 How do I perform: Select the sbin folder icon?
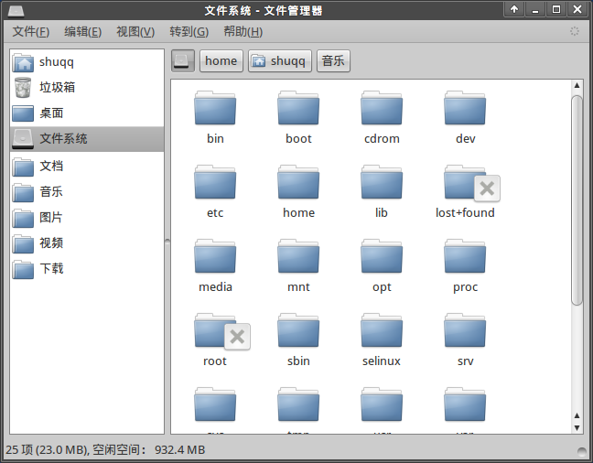[298, 330]
